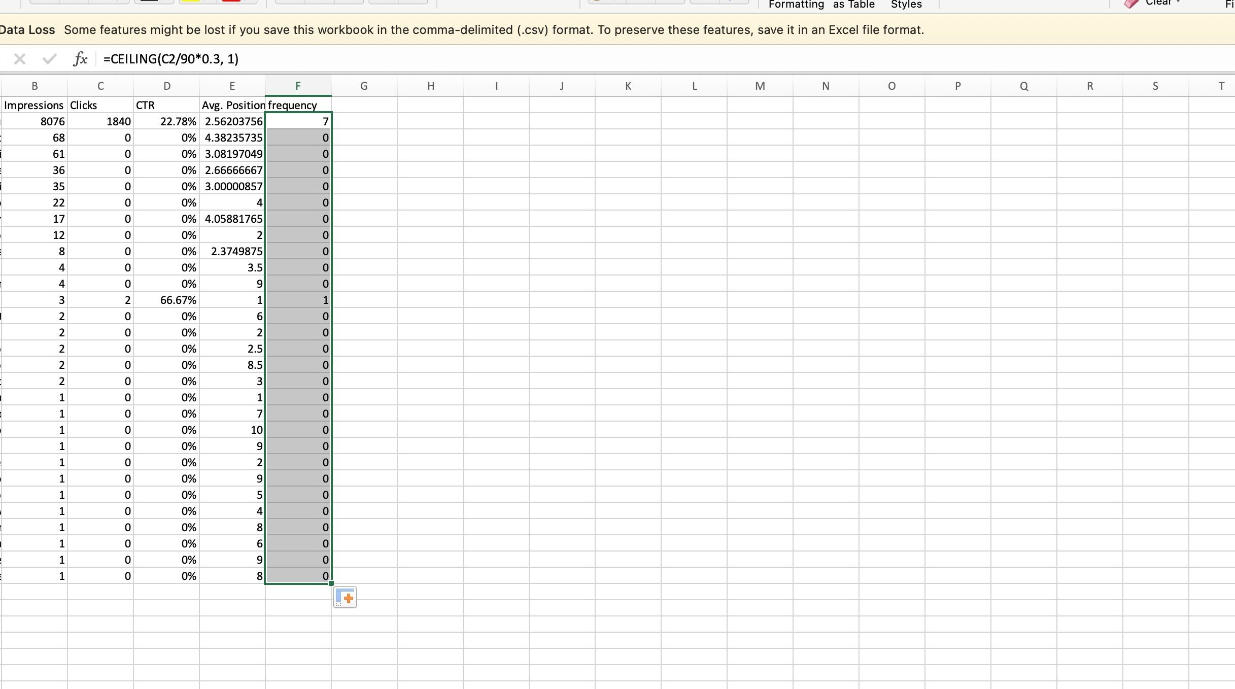Select column H header
The image size is (1235, 689).
click(x=430, y=86)
